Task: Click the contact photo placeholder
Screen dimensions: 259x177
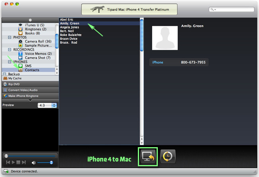Action: (x=165, y=38)
